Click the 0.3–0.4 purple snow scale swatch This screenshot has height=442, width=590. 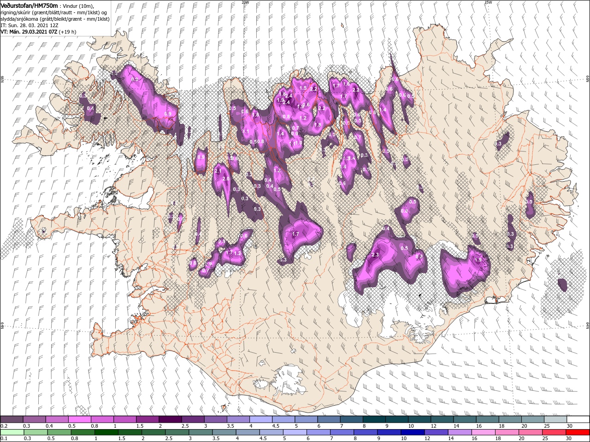34,419
